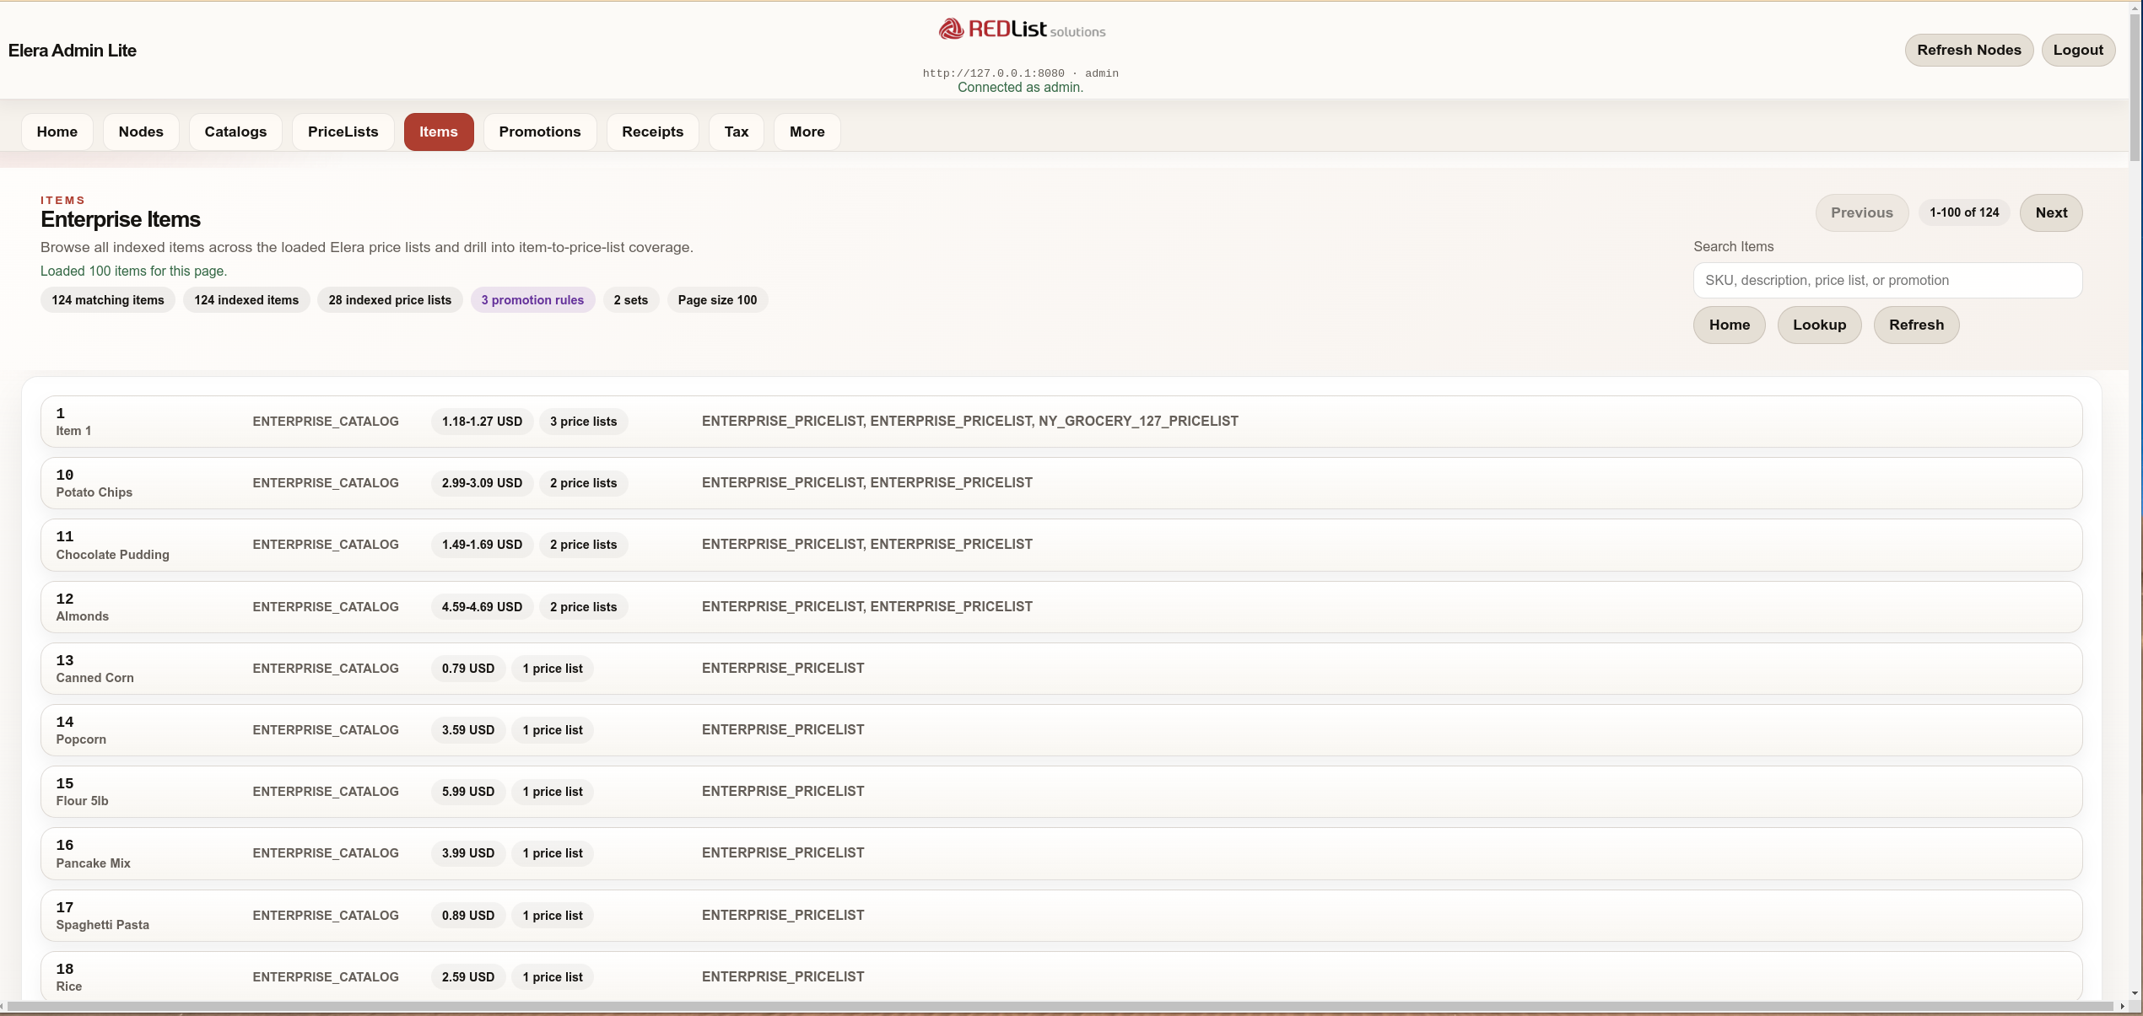Click the 1-100 of 124 page indicator
2143x1016 pixels.
pyautogui.click(x=1964, y=212)
